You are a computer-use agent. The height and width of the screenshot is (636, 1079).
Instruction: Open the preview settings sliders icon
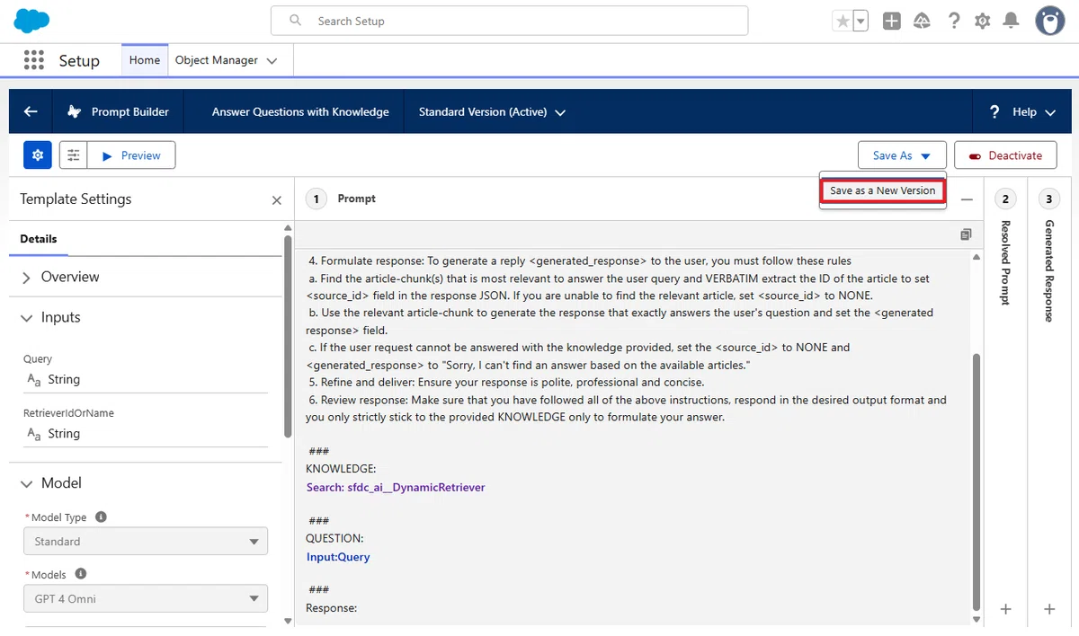tap(74, 155)
